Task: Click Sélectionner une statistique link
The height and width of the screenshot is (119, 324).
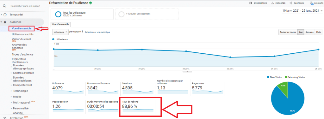Action: click(x=97, y=32)
